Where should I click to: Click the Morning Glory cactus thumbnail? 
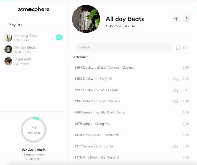[8, 37]
